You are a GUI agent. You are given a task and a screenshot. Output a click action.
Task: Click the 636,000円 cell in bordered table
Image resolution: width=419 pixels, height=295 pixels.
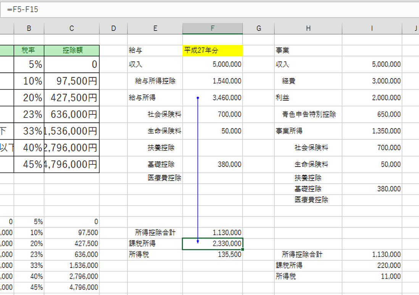tap(72, 114)
